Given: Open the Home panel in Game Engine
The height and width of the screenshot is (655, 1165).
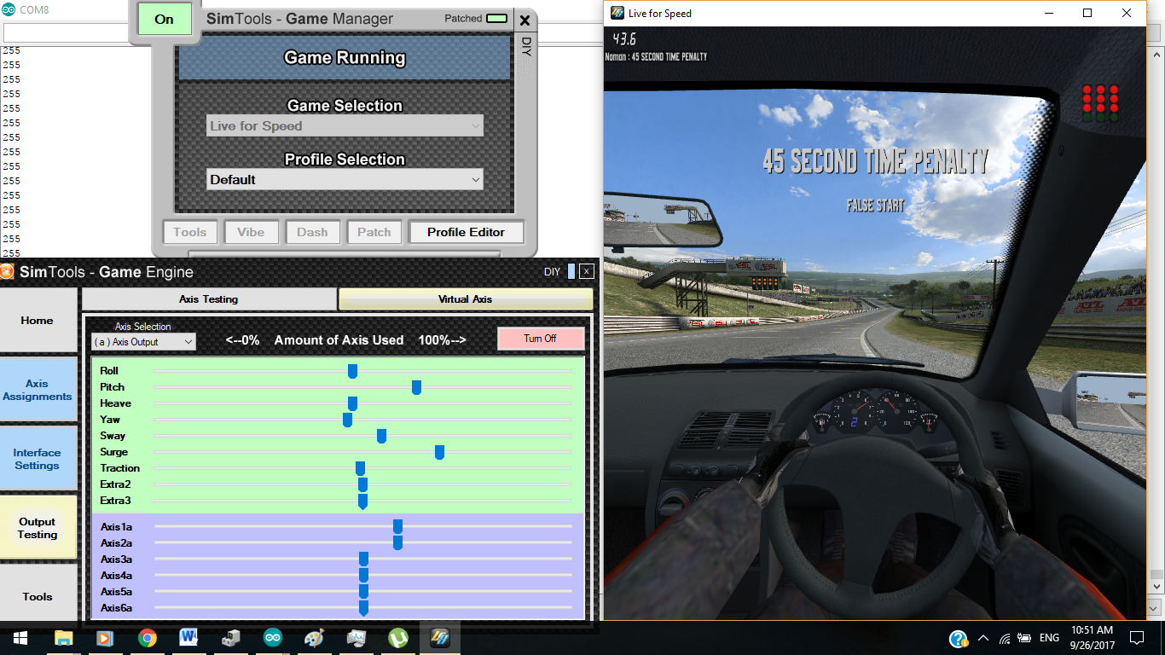Looking at the screenshot, I should (x=38, y=320).
